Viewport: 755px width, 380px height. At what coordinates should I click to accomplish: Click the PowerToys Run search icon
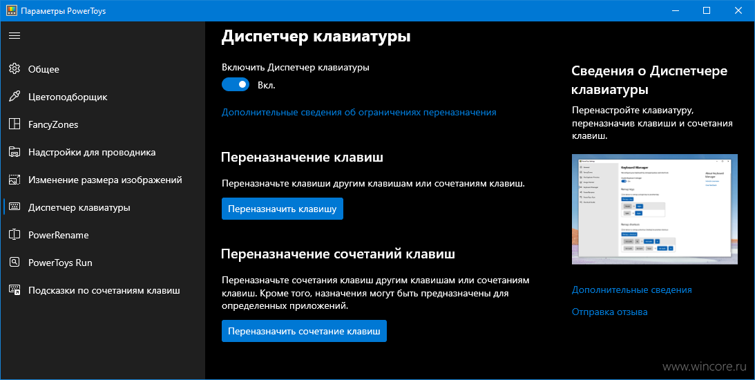15,263
